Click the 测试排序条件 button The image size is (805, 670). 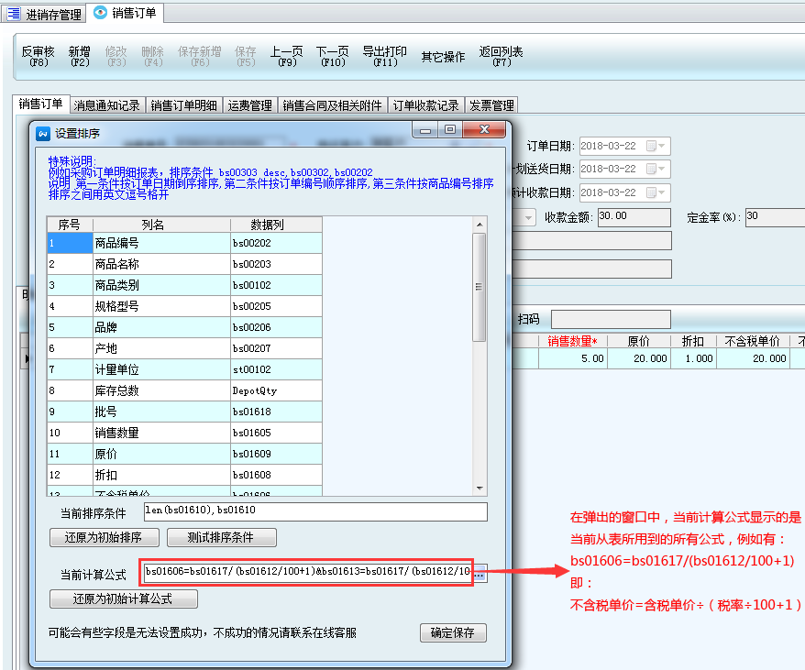coord(221,537)
